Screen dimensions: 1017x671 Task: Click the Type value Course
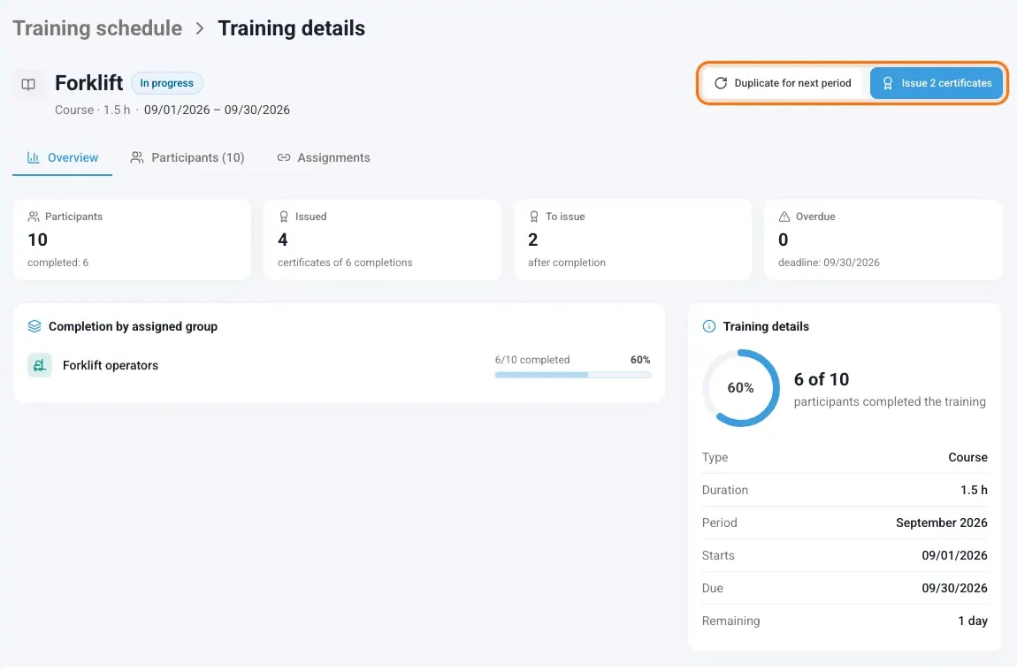pyautogui.click(x=967, y=457)
